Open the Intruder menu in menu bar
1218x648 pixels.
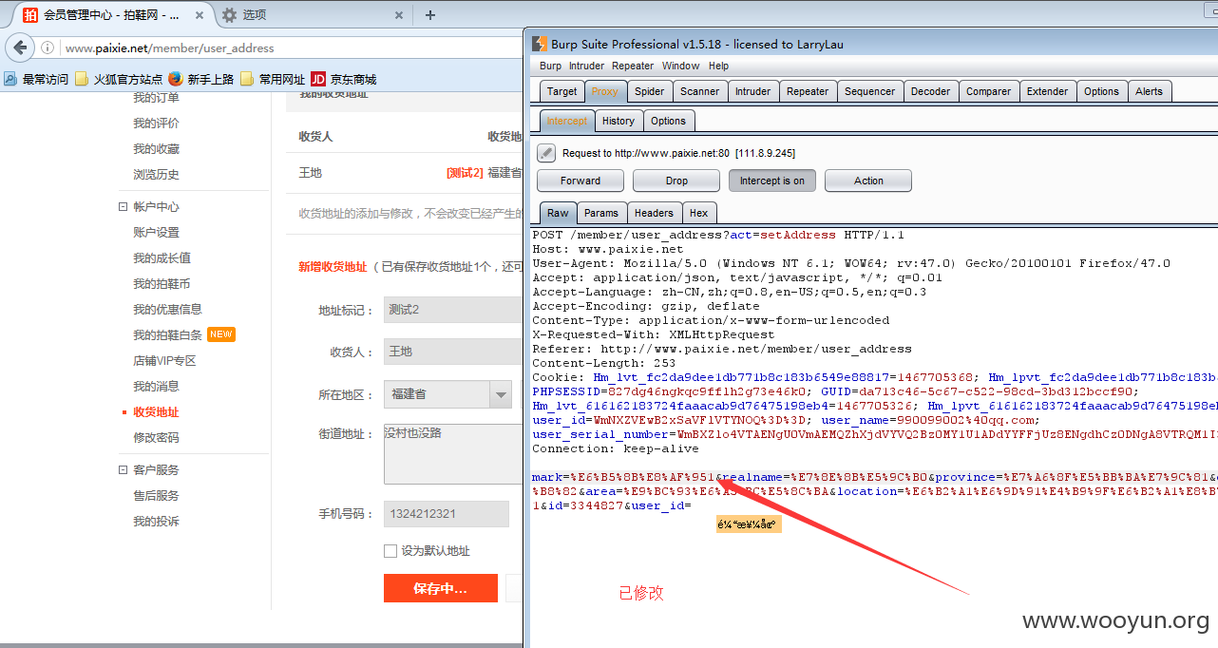pos(586,66)
